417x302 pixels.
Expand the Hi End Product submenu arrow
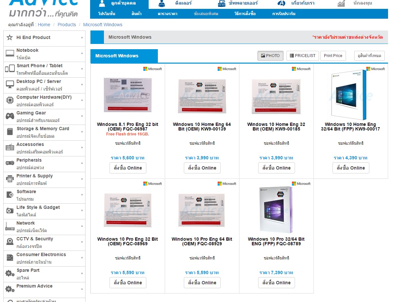[82, 38]
